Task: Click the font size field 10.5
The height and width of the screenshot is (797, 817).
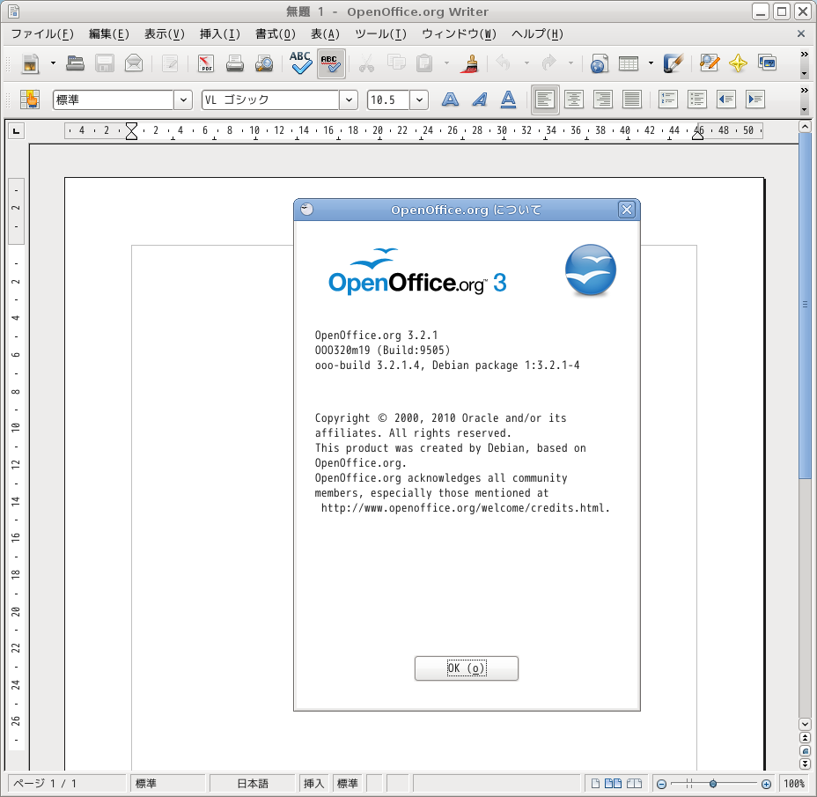Action: click(387, 100)
